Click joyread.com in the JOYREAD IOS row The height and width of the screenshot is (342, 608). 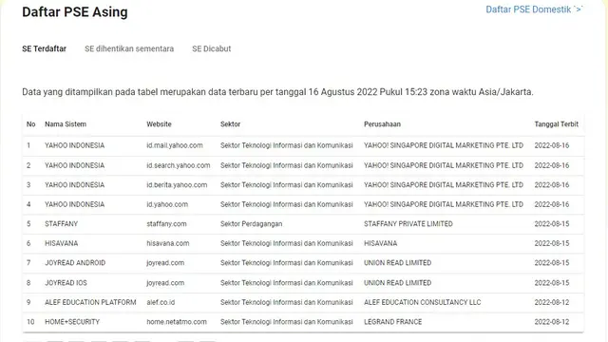tap(165, 283)
